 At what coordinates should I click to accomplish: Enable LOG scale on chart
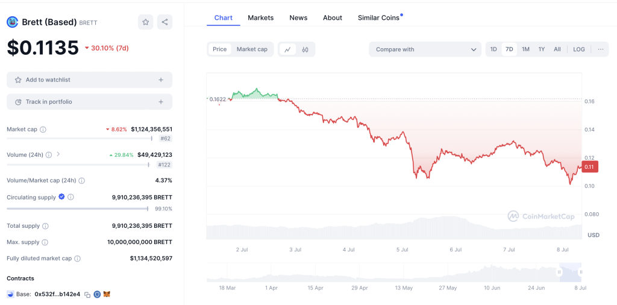point(579,49)
